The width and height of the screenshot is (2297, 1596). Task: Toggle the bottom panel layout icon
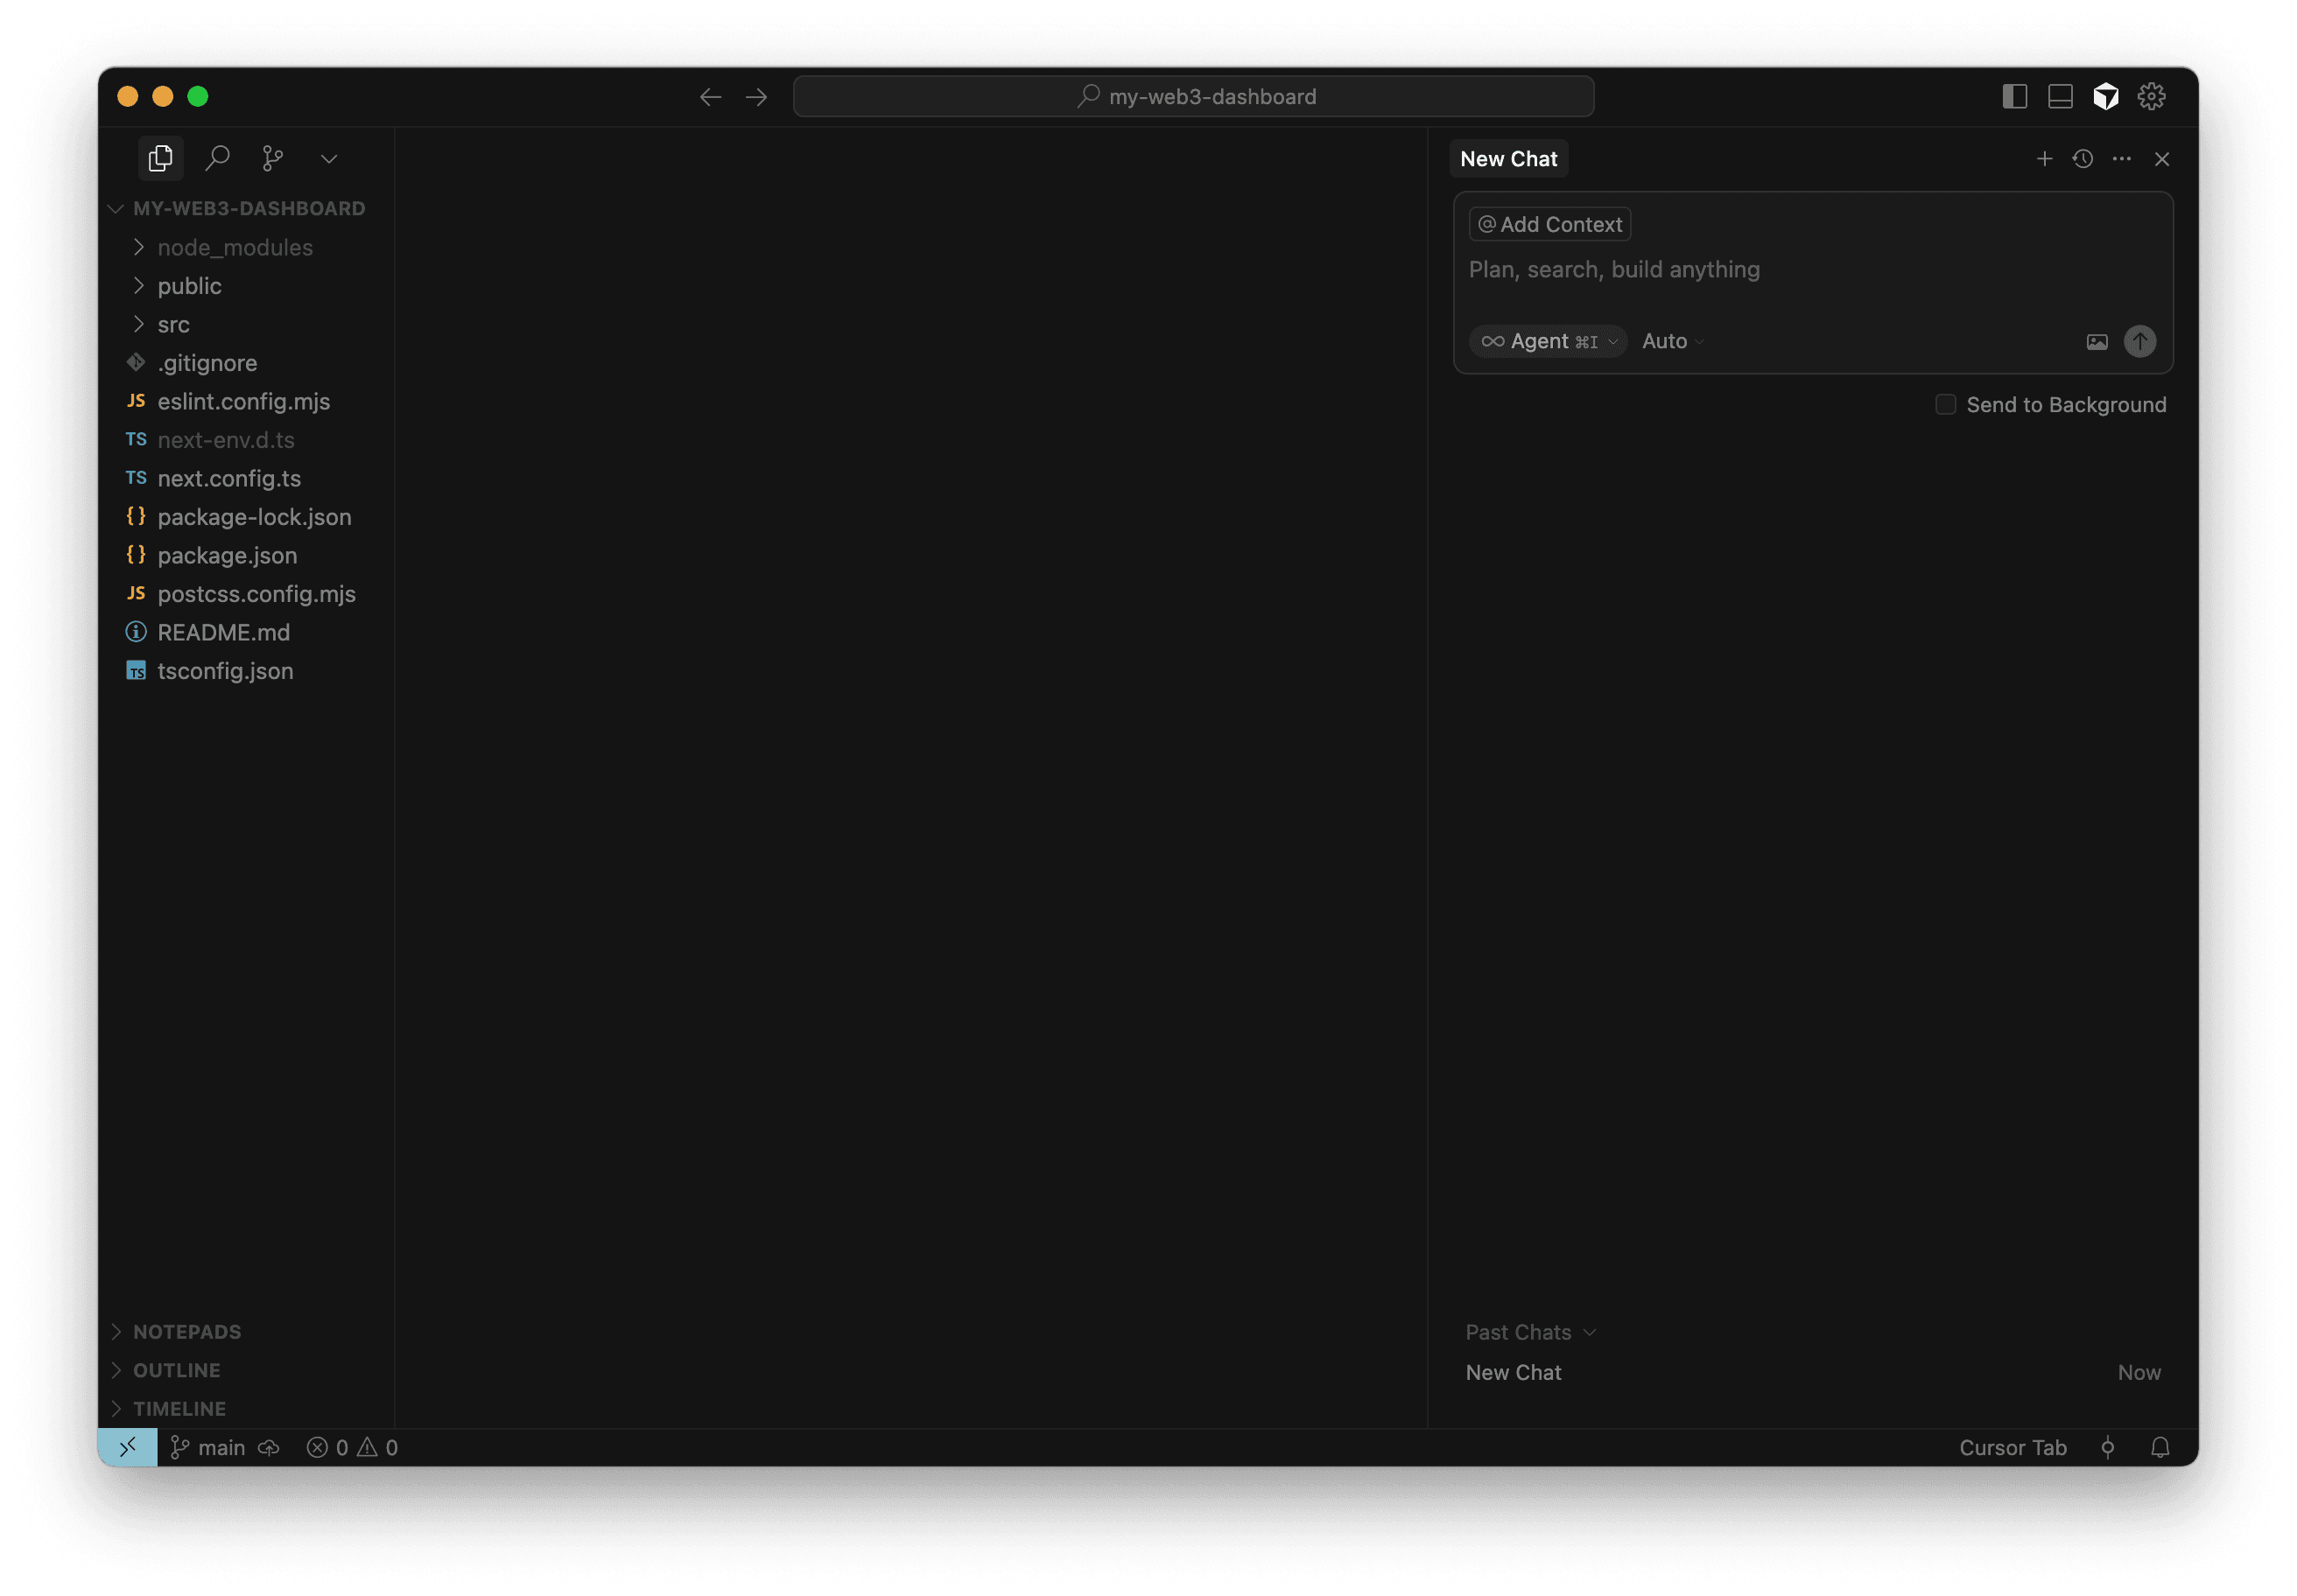[x=2060, y=96]
